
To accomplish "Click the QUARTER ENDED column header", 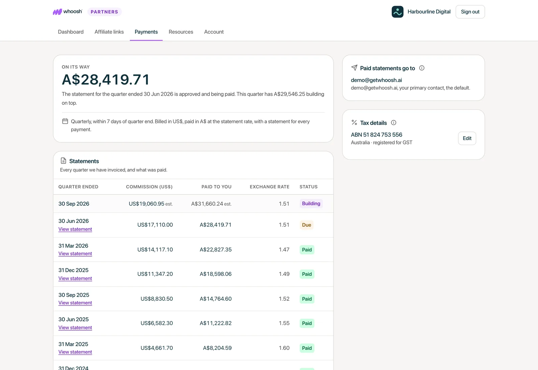I will (x=78, y=187).
